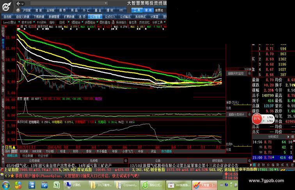Click the 超赢实时监控 panel button
295x190 pixels.
[x=236, y=73]
